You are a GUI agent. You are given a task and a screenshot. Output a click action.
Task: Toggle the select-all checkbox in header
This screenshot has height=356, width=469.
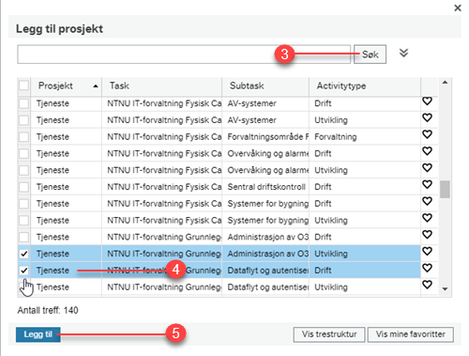(23, 85)
